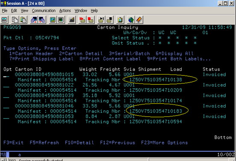Click the Bottom indicator text

click(223, 137)
